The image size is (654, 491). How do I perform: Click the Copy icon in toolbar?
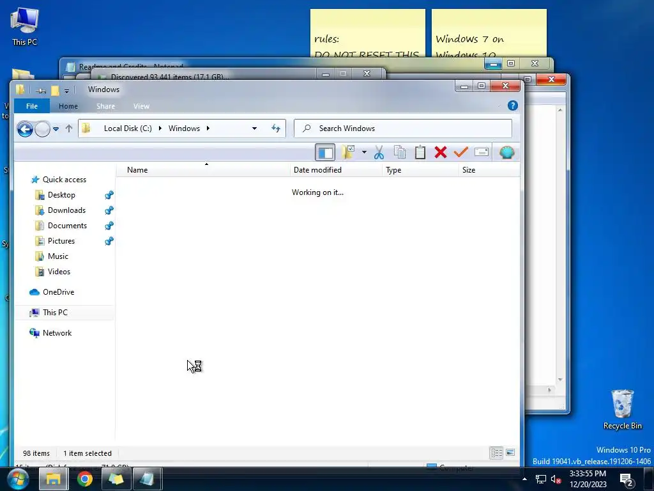400,152
